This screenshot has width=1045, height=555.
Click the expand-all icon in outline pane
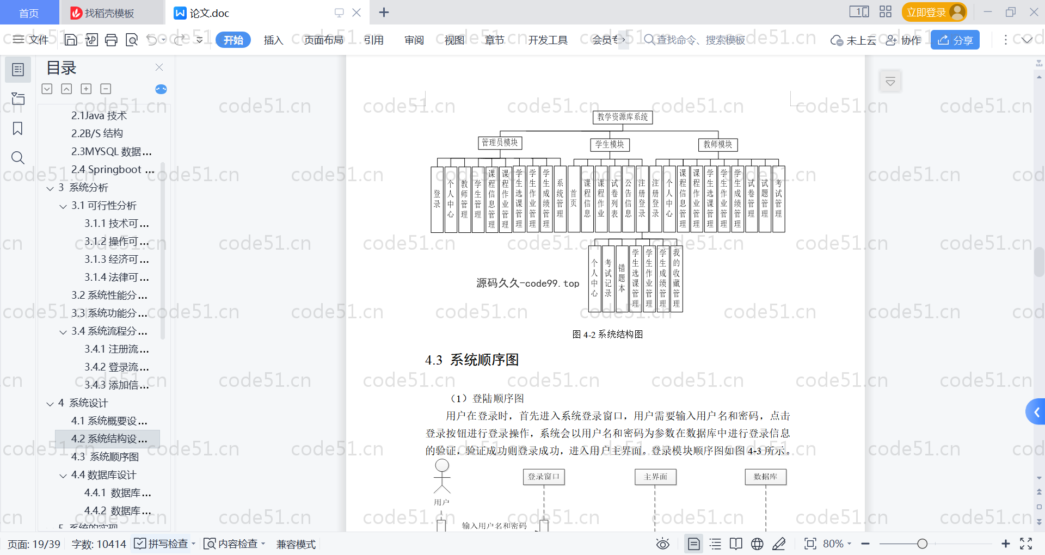47,89
